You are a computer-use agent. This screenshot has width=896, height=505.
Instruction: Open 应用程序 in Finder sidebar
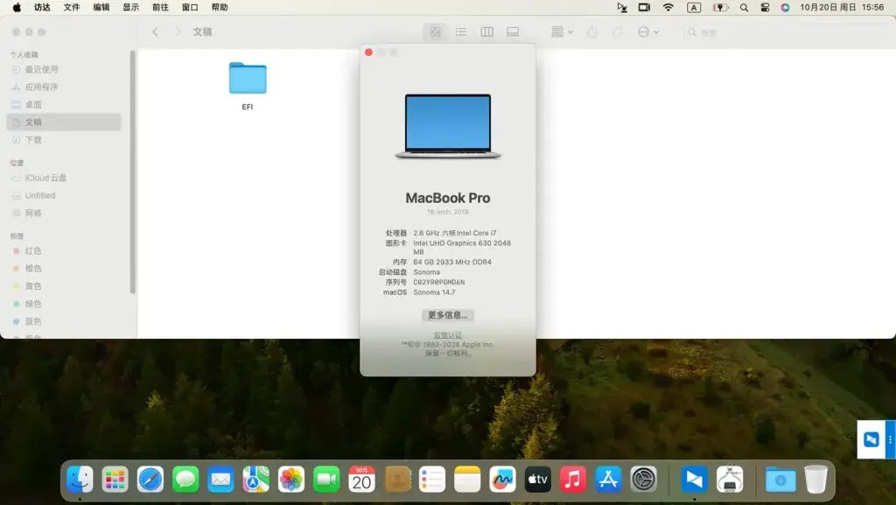click(41, 87)
